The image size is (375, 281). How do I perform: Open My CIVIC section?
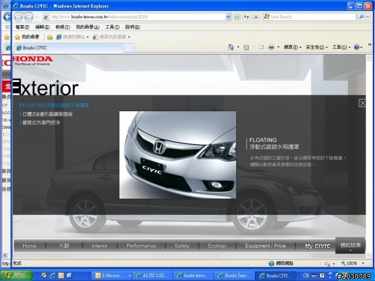pos(318,246)
